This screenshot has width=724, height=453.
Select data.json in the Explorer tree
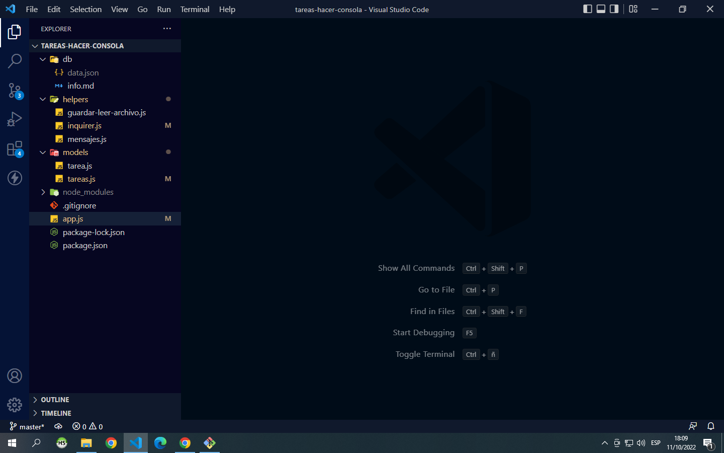[82, 72]
